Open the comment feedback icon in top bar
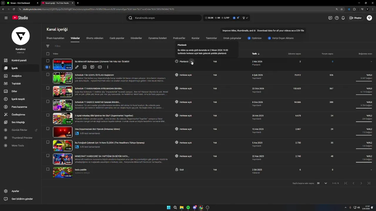The height and width of the screenshot is (211, 376). point(330,18)
